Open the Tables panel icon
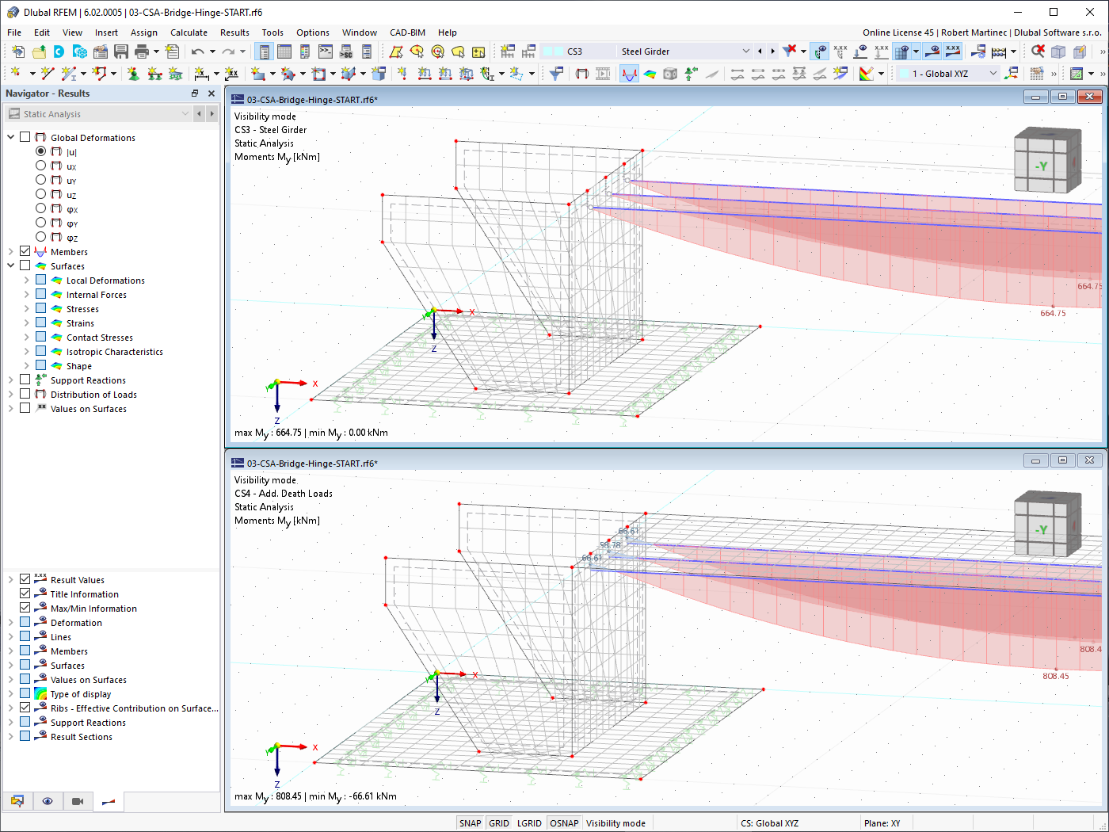The height and width of the screenshot is (832, 1109). (284, 52)
